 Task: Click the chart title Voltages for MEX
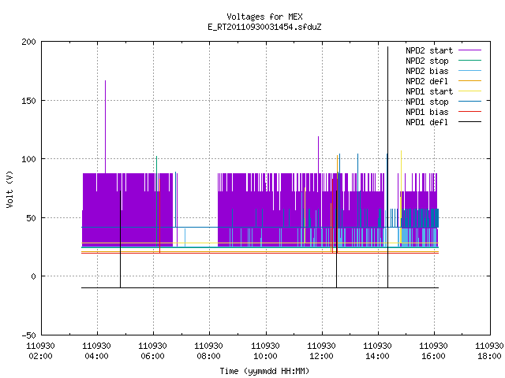(x=264, y=17)
